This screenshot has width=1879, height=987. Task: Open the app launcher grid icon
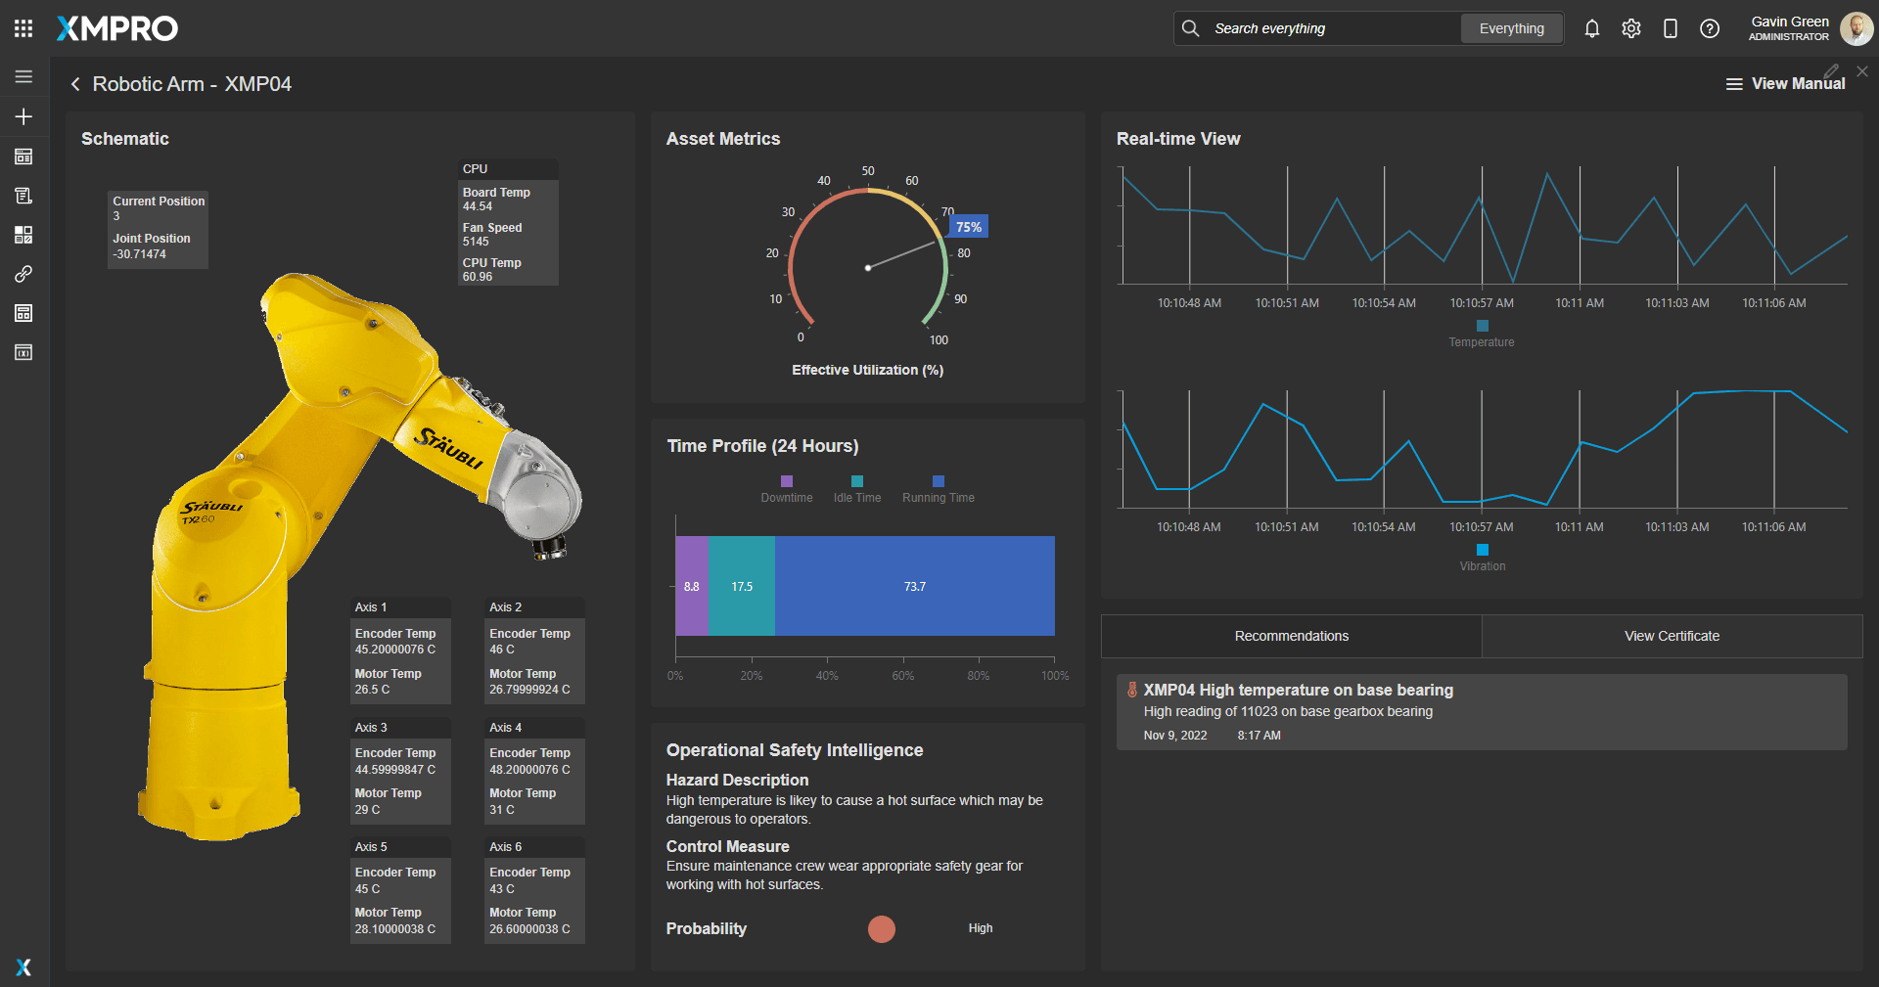click(x=23, y=28)
